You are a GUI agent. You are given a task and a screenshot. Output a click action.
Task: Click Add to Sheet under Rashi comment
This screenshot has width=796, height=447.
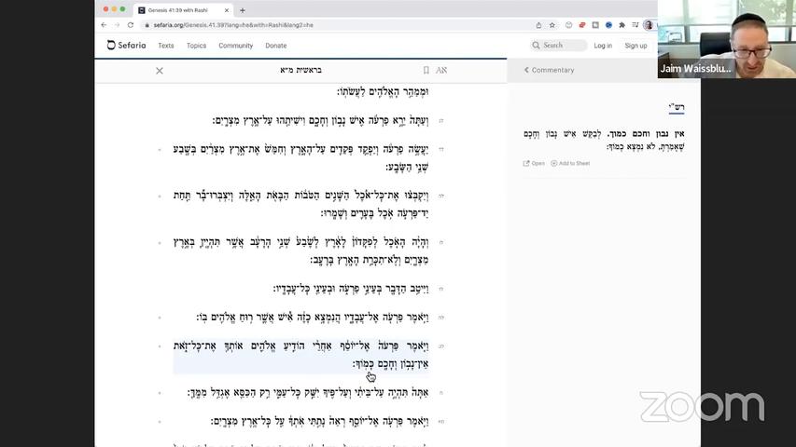pyautogui.click(x=570, y=163)
